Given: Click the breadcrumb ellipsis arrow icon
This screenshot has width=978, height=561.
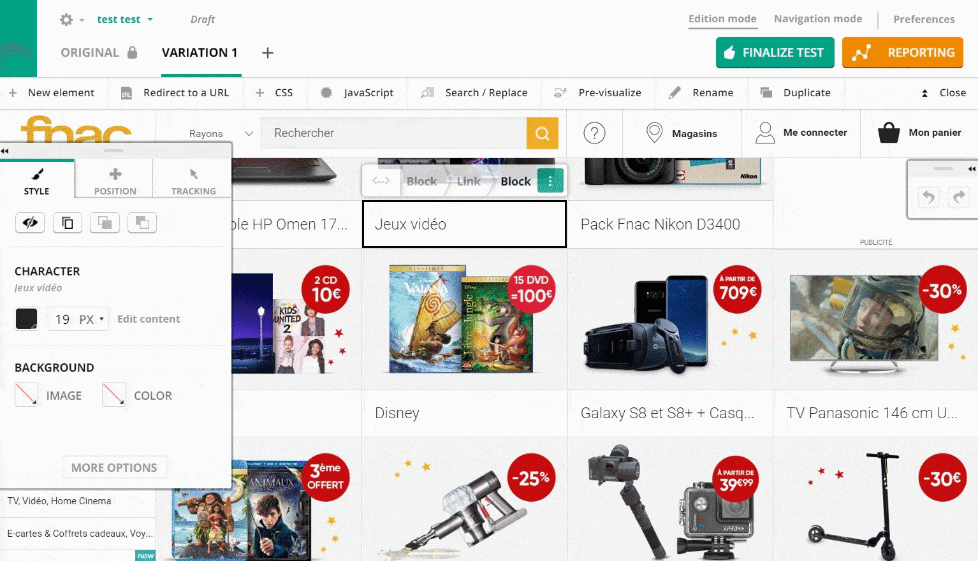Looking at the screenshot, I should point(381,181).
